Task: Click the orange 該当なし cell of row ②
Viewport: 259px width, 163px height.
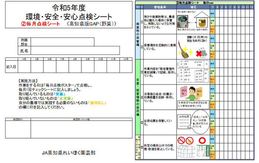Action: (212, 55)
